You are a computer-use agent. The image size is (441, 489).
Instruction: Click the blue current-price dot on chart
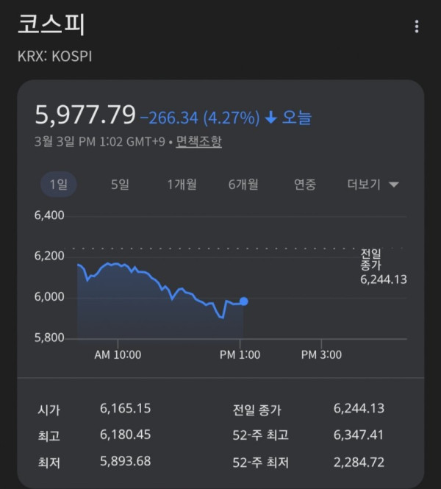[244, 301]
